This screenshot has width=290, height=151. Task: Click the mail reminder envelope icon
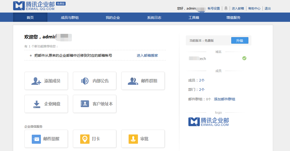tap(36, 139)
